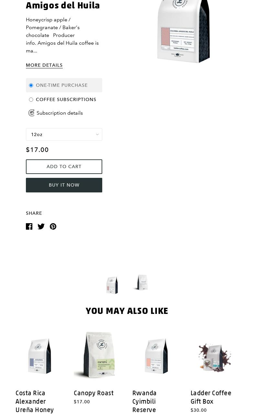Viewport: 254px width, 414px height.
Task: Click the Buy It Now button
Action: pyautogui.click(x=64, y=185)
